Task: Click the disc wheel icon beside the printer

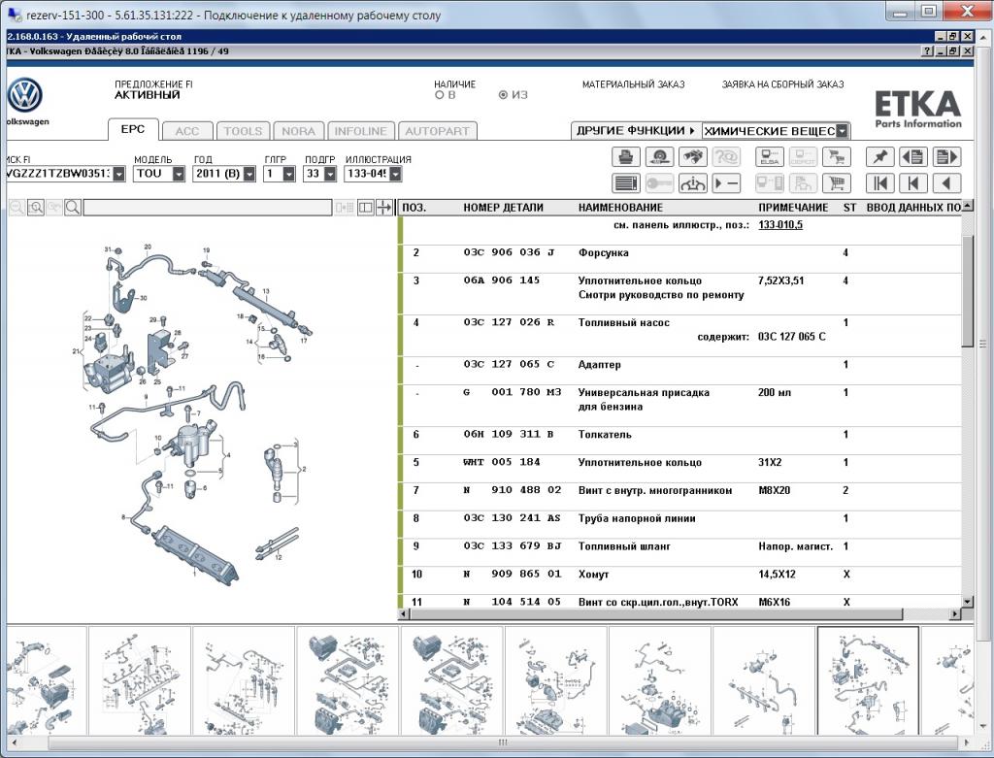Action: click(x=659, y=156)
